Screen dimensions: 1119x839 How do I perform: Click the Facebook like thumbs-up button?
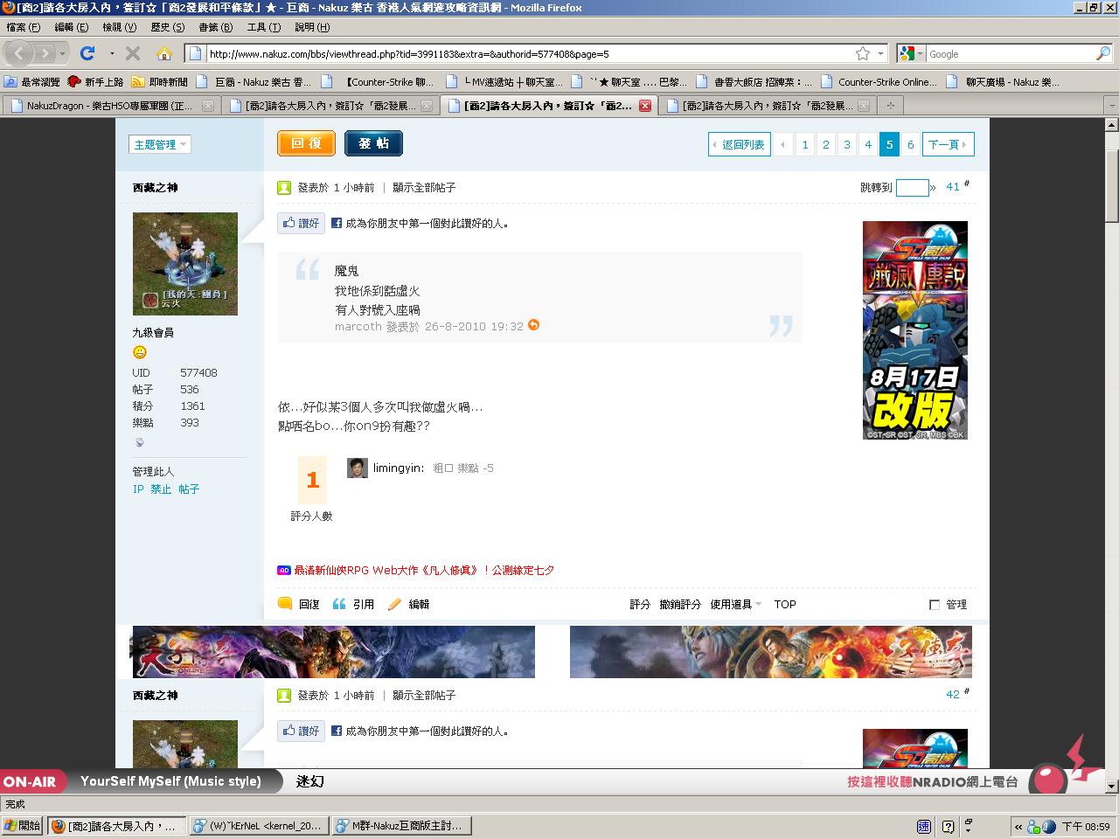(301, 223)
